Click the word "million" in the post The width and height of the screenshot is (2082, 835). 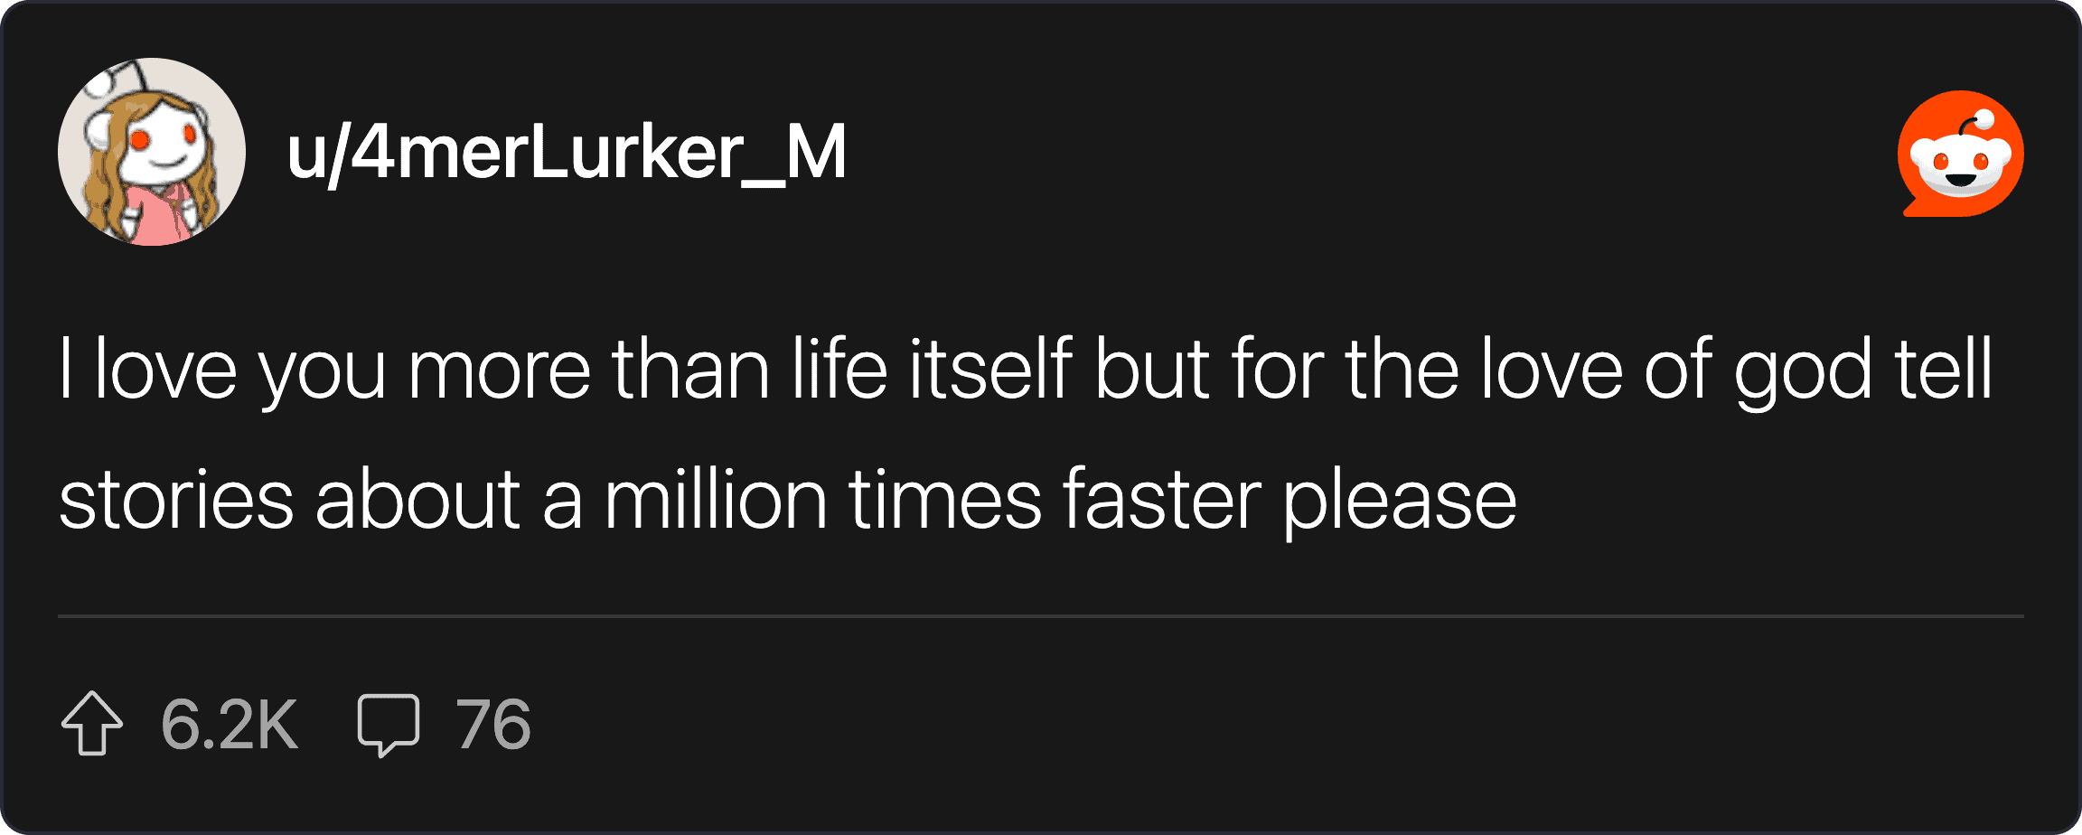click(715, 501)
